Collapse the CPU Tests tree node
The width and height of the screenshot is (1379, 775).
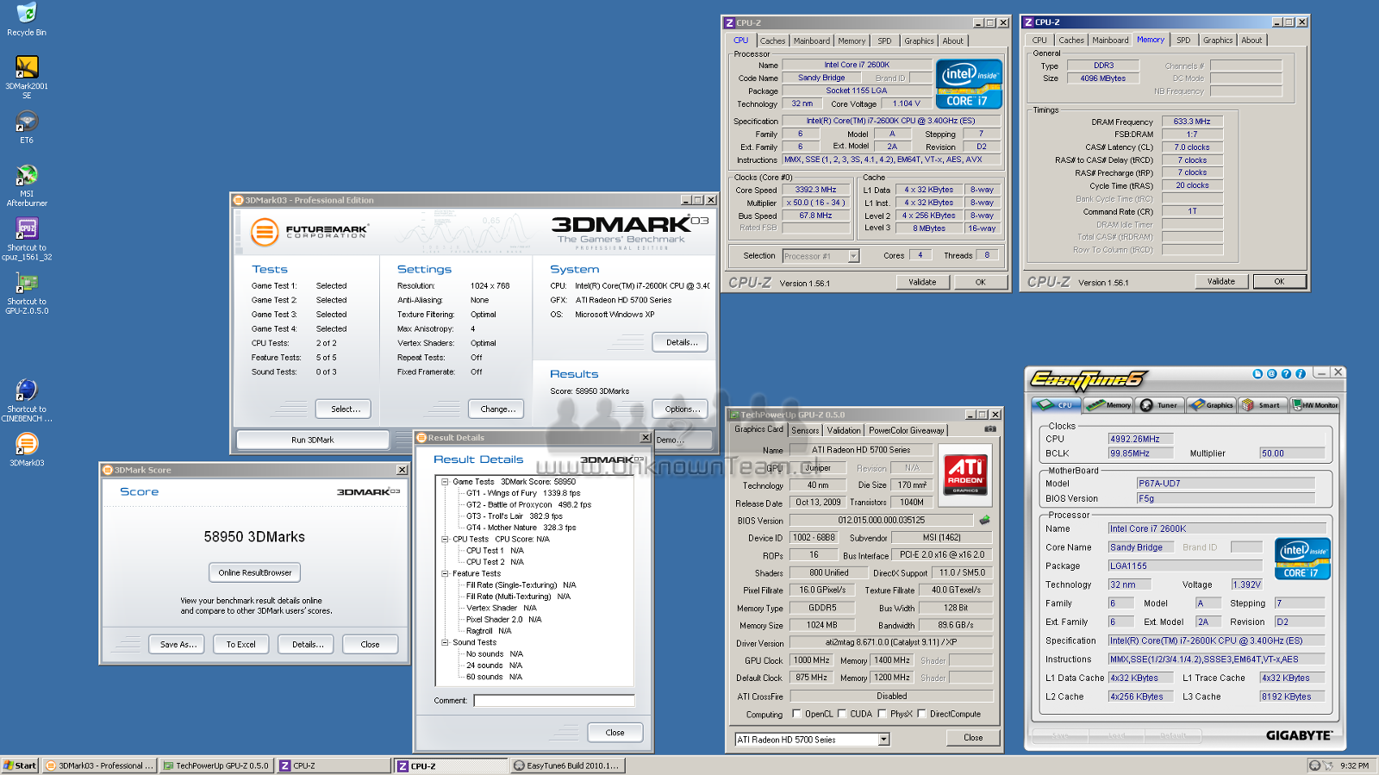445,539
